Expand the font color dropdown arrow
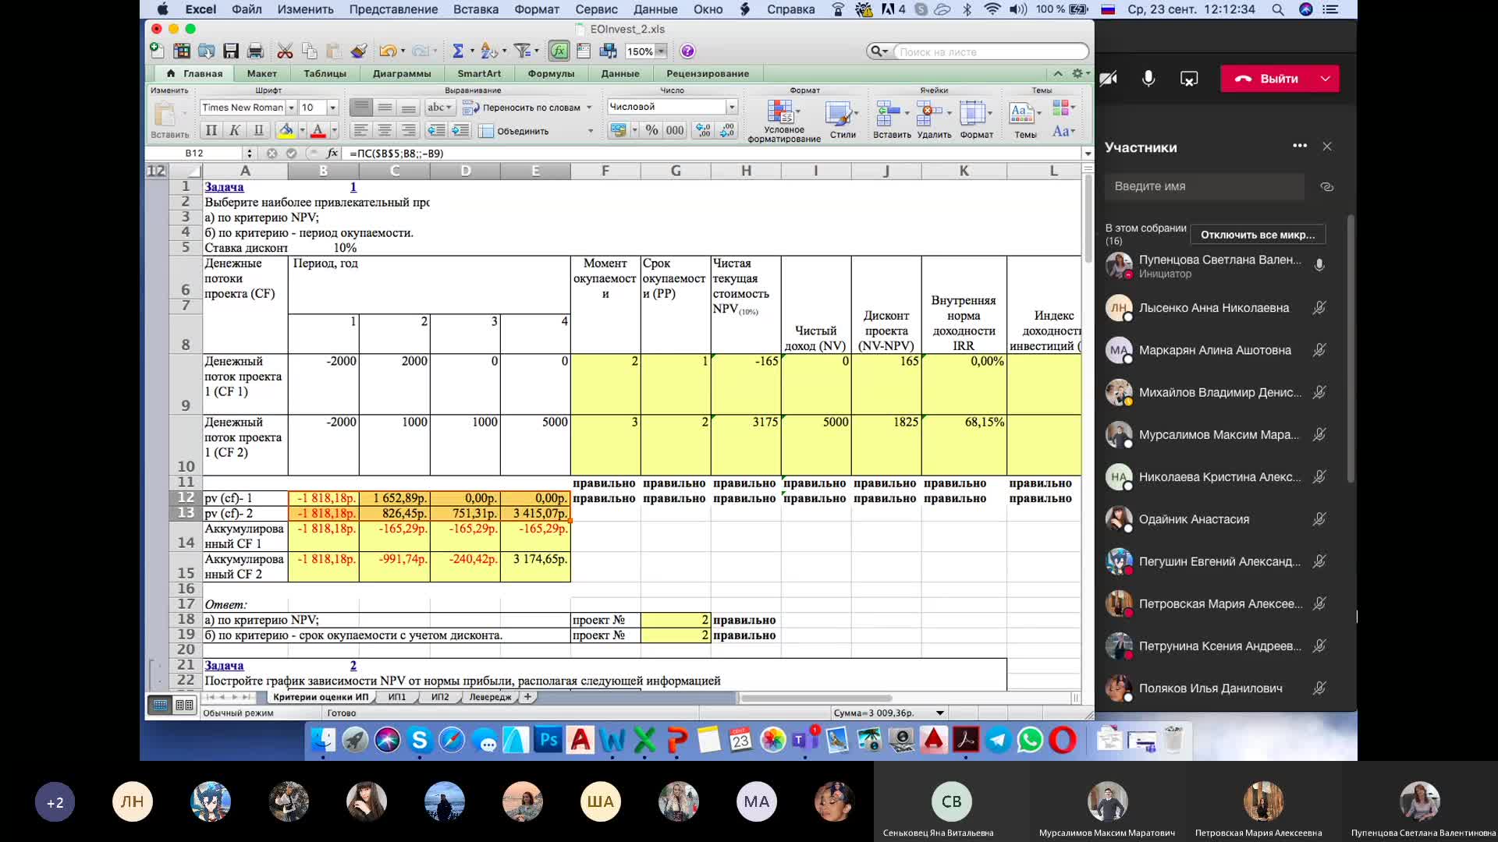 click(335, 131)
